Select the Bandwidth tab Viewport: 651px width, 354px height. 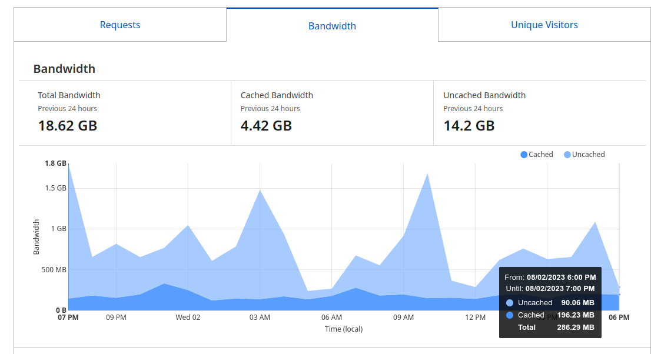332,26
